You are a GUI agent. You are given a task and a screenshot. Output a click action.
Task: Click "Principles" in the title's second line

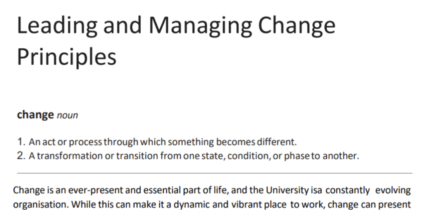(x=66, y=56)
